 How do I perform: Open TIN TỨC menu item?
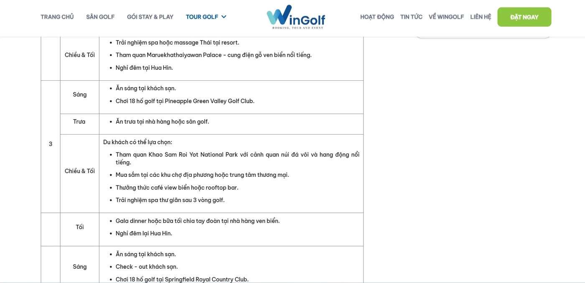(411, 17)
